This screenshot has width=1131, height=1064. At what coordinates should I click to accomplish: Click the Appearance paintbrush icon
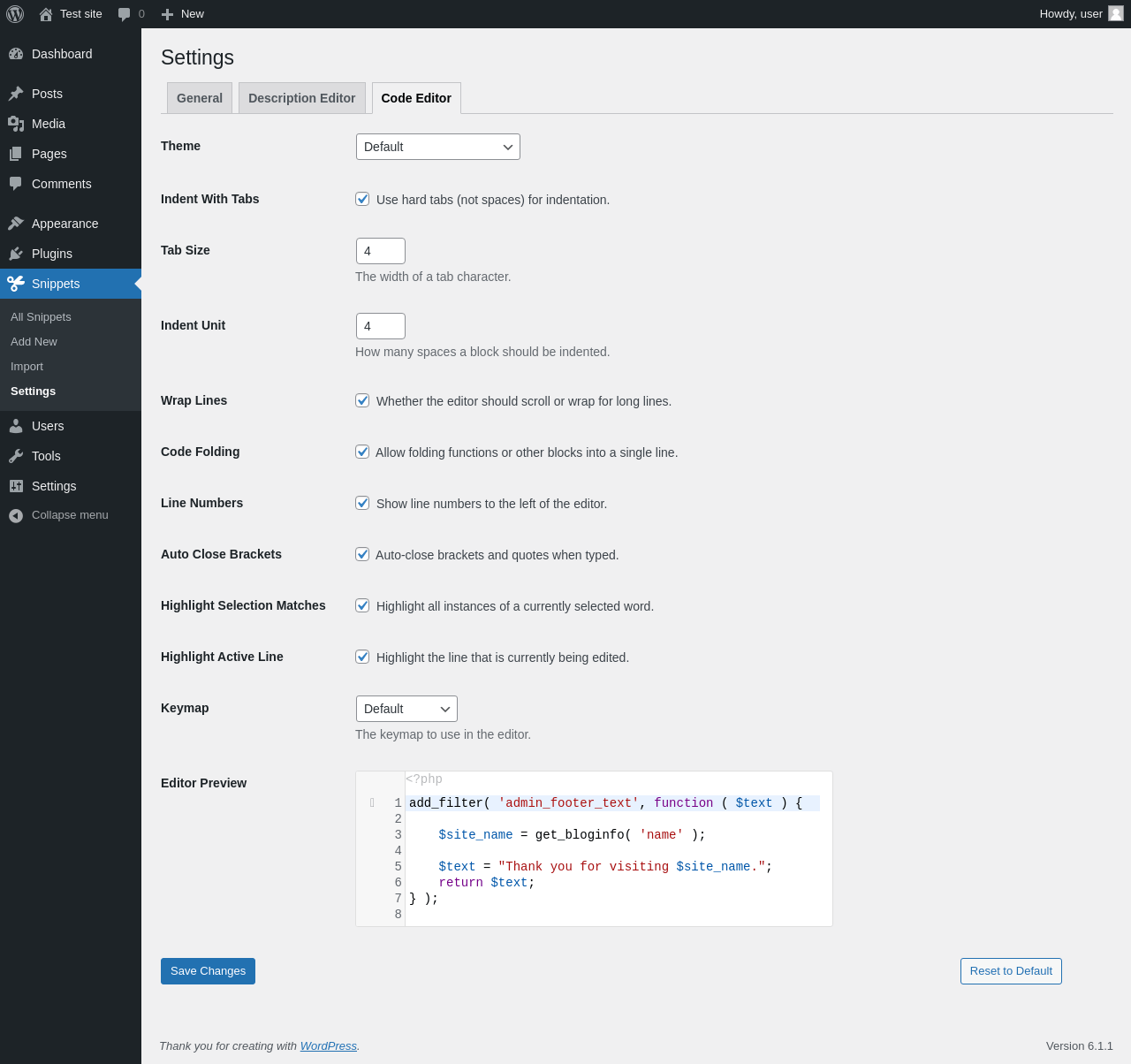[16, 224]
